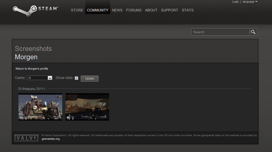The width and height of the screenshot is (272, 152).
Task: Click the Screenshots heading text
Action: tap(33, 49)
